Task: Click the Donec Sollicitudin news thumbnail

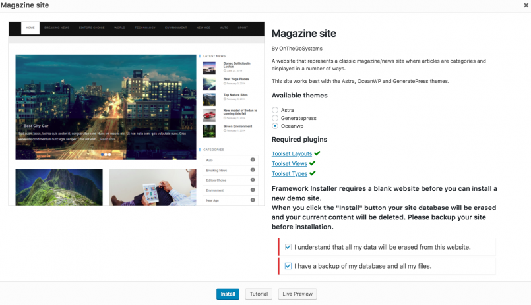Action: (x=209, y=68)
